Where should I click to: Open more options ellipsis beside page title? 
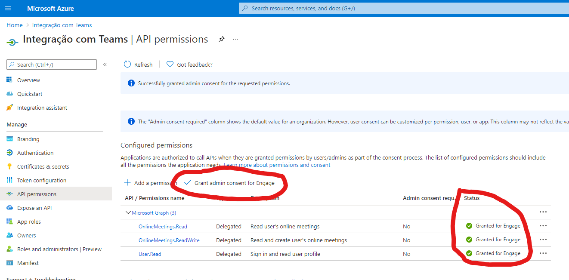[235, 39]
